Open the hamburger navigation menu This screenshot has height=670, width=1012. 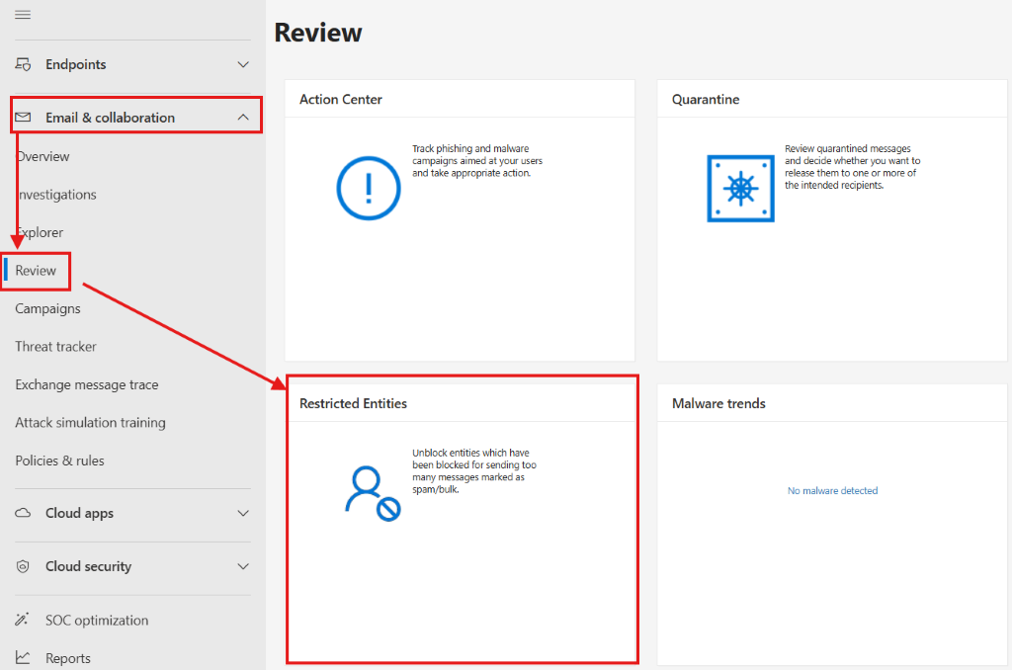click(23, 14)
